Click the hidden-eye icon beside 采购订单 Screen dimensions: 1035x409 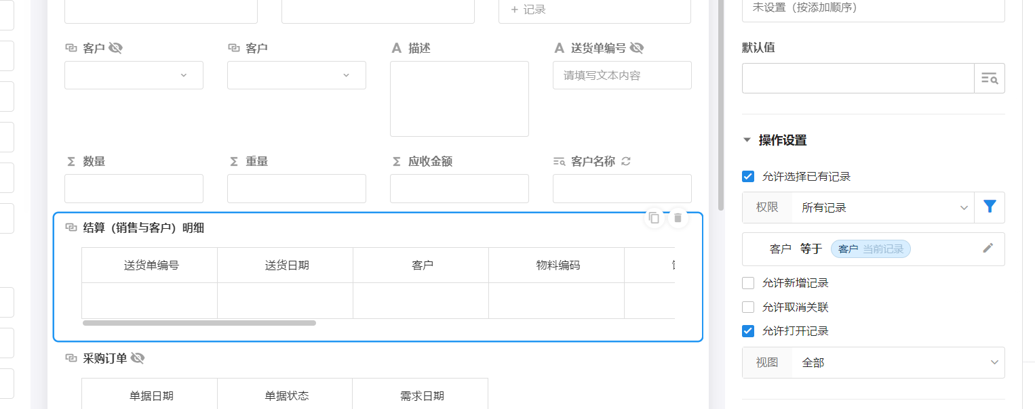(138, 358)
